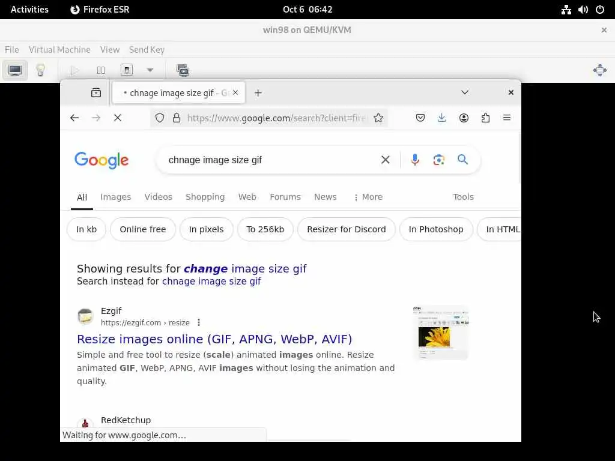Image resolution: width=615 pixels, height=461 pixels.
Task: Click the forward navigation arrow
Action: click(x=96, y=118)
